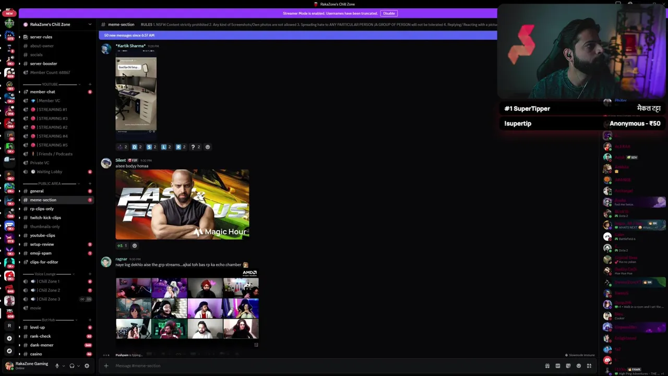Disable Streamer Mode from the banner
Viewport: 668px width, 376px height.
pyautogui.click(x=389, y=13)
